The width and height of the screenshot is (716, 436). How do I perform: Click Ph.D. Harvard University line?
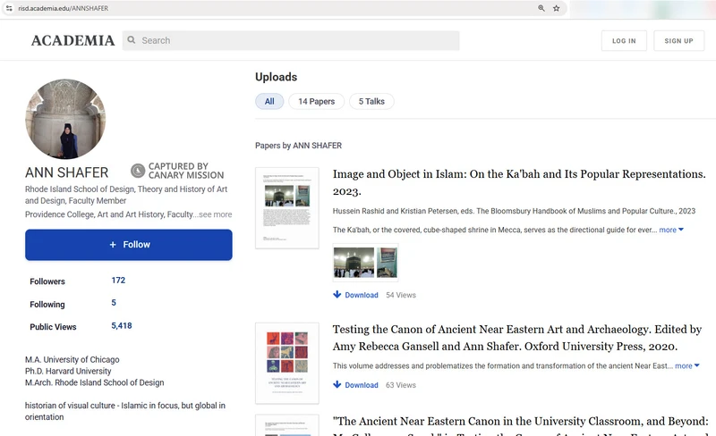tap(68, 371)
